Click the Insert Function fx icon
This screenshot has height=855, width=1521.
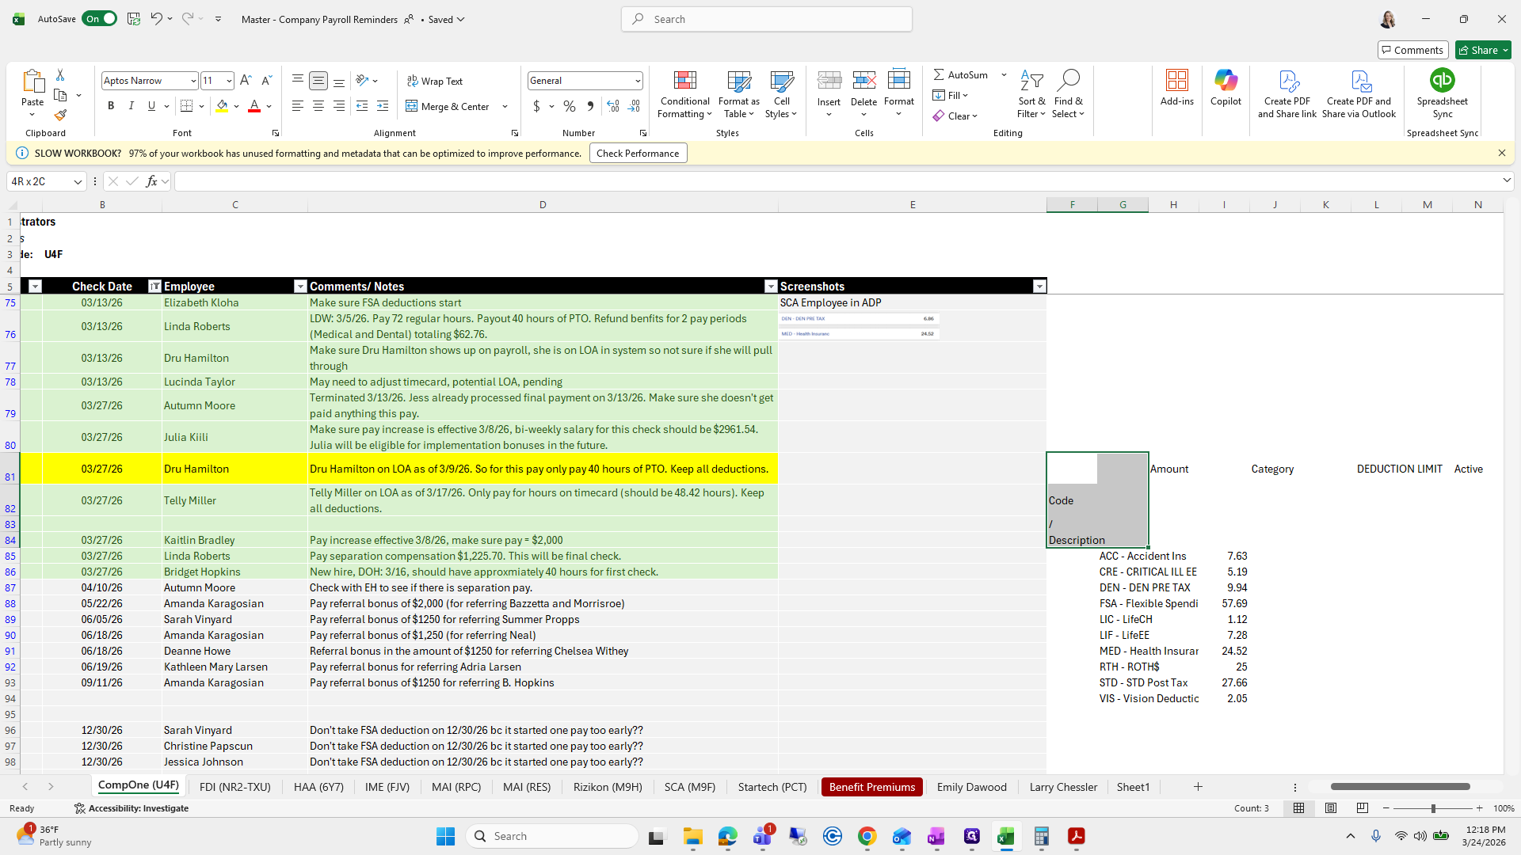point(151,181)
